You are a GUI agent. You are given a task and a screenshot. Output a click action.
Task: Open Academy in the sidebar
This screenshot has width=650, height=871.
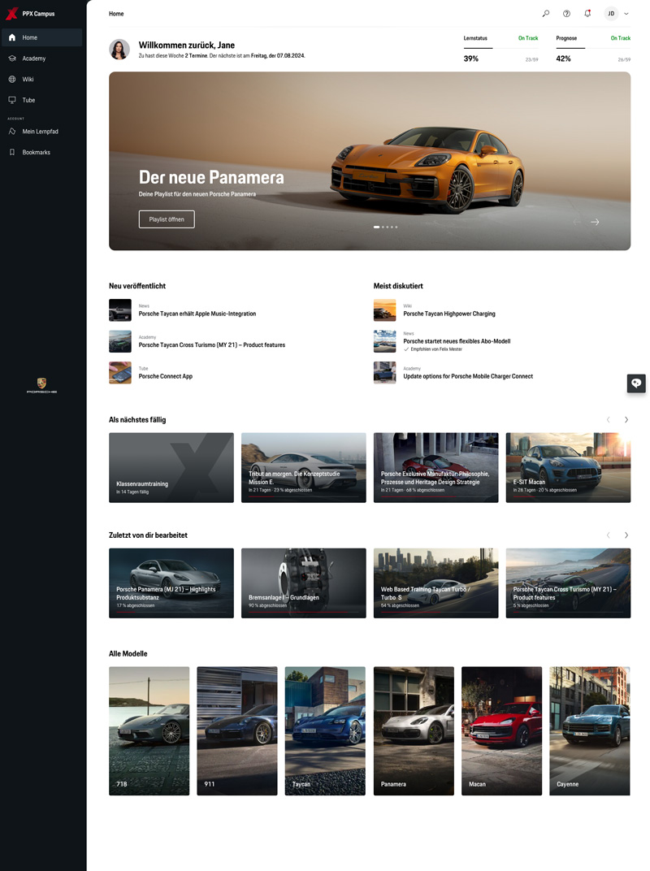(x=33, y=58)
